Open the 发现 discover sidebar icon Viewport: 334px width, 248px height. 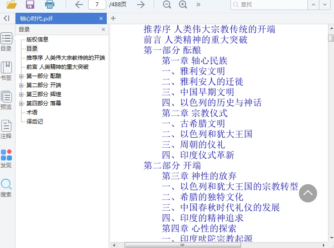coord(6,159)
